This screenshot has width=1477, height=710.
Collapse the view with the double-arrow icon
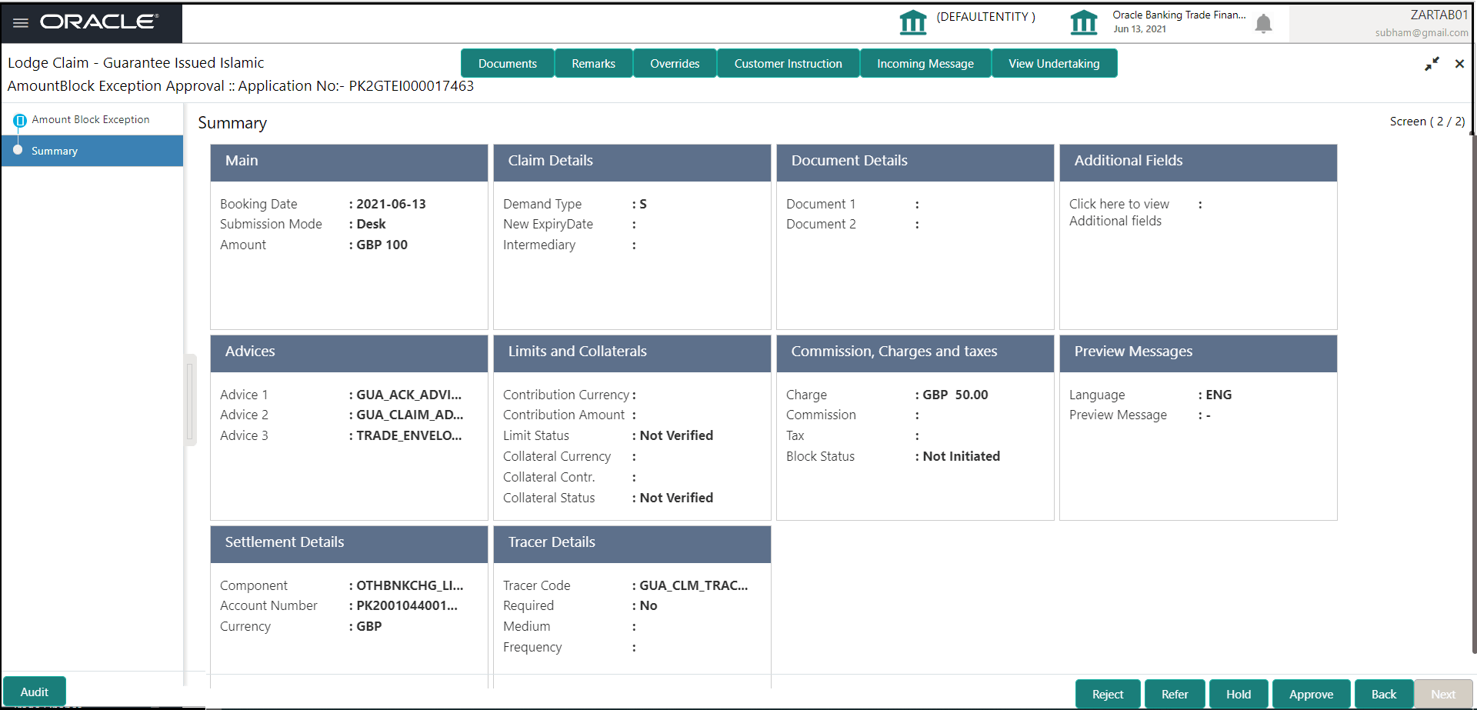coord(1432,64)
